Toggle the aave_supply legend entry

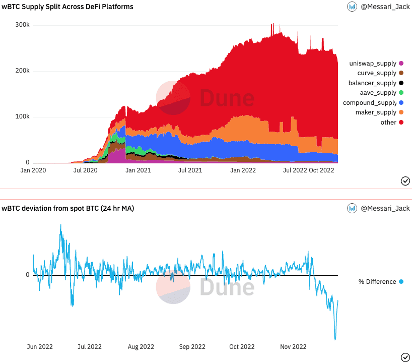pos(381,93)
